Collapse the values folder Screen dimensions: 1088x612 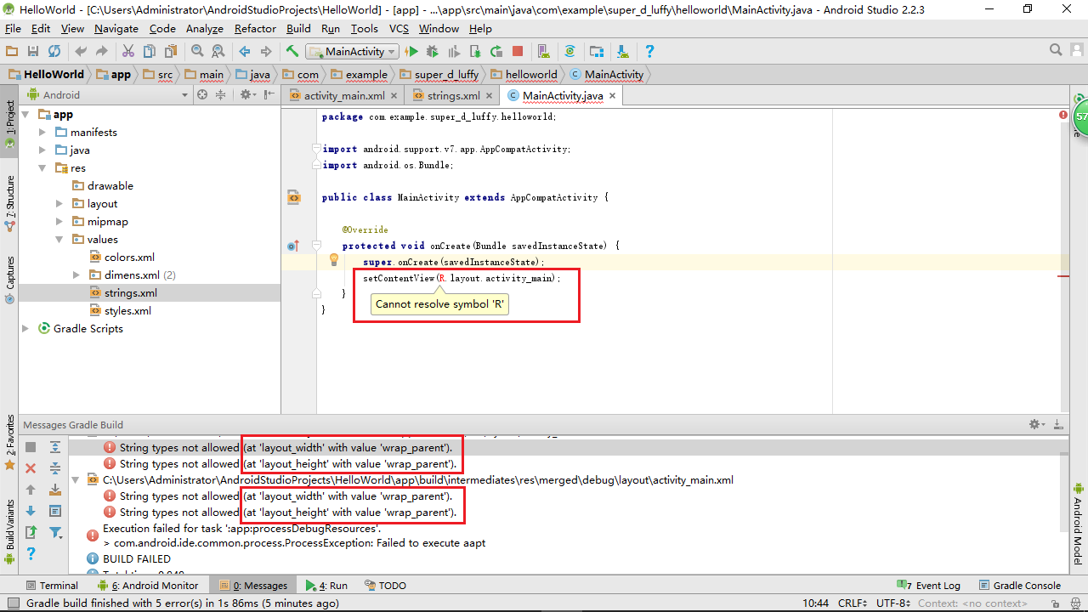tap(59, 239)
